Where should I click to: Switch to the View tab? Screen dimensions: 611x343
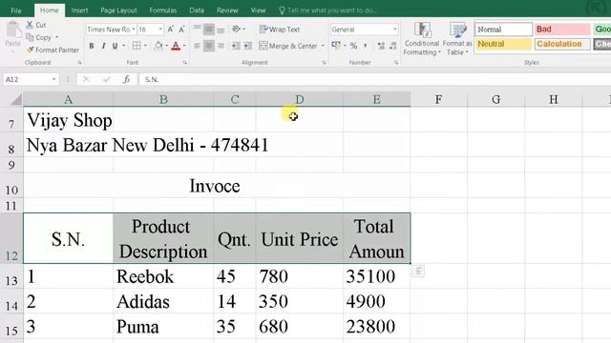(x=258, y=10)
